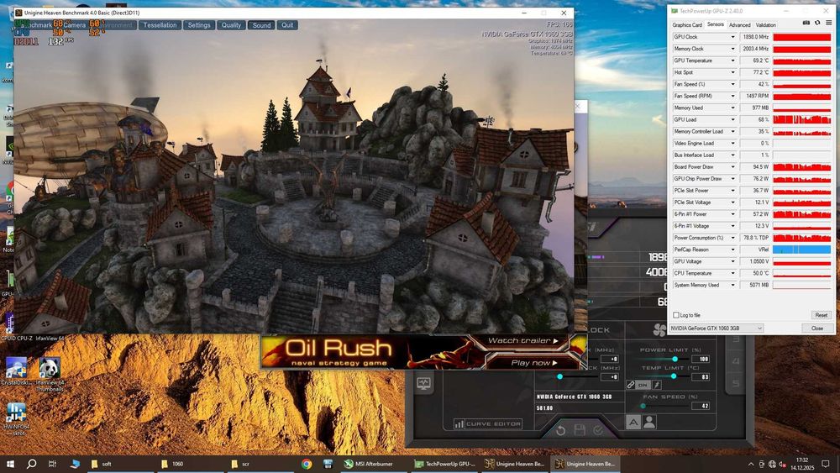The image size is (840, 473).
Task: Click the network globe tray icon
Action: click(772, 464)
